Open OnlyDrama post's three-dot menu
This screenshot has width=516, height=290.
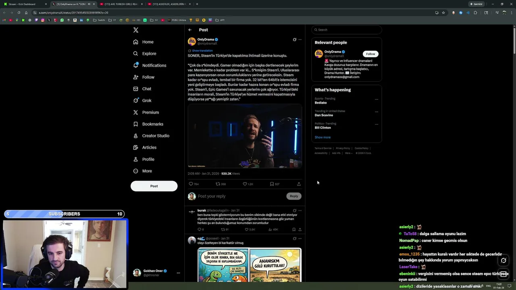300,39
